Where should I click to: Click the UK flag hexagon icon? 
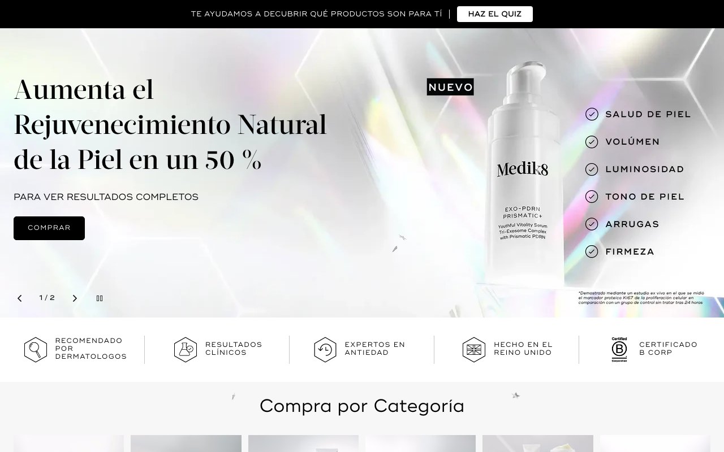[474, 349]
